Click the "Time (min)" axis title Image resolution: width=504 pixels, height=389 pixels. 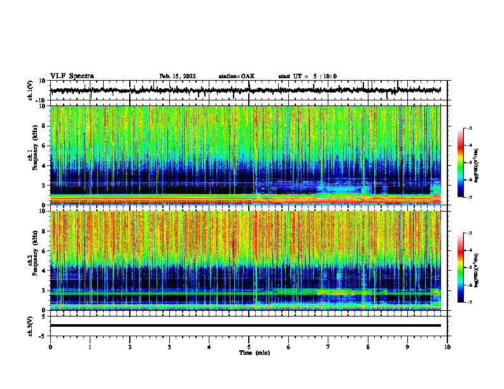pos(255,353)
